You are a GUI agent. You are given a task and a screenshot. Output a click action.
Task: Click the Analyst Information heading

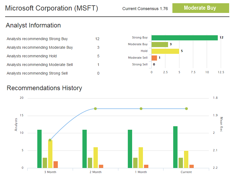pyautogui.click(x=33, y=25)
